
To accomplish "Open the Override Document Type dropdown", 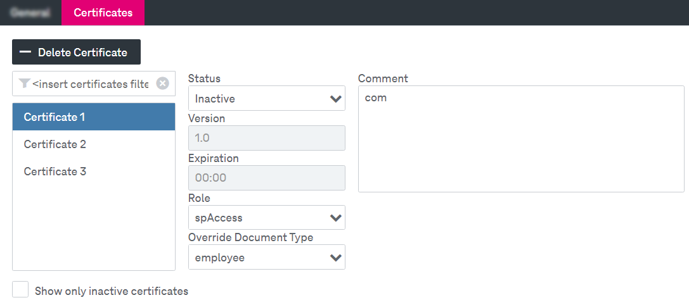I will (267, 258).
